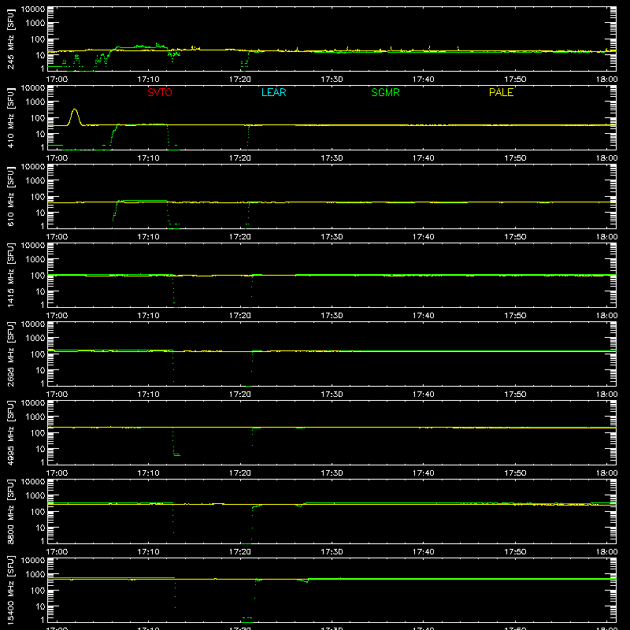Select the 410 MHz [SFU] axis title
630x630 pixels.
coord(10,117)
